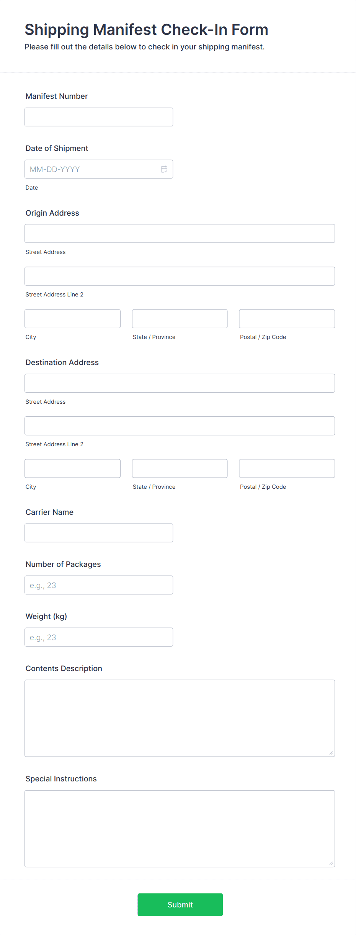Click the Origin City field

coord(72,318)
